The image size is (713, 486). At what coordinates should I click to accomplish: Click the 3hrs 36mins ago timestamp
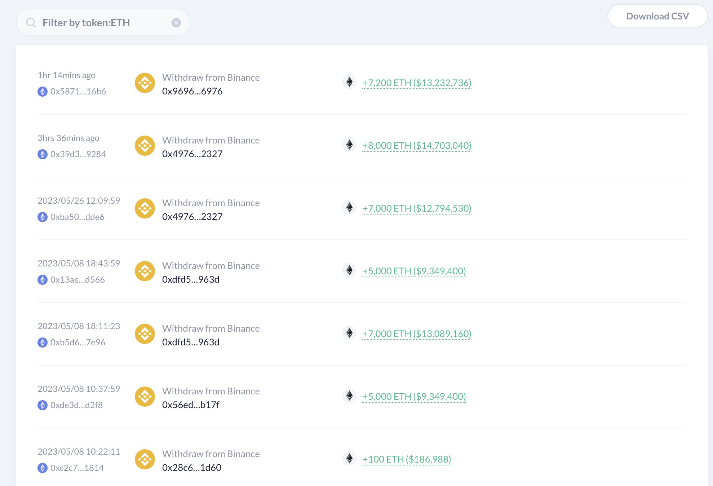coord(68,138)
